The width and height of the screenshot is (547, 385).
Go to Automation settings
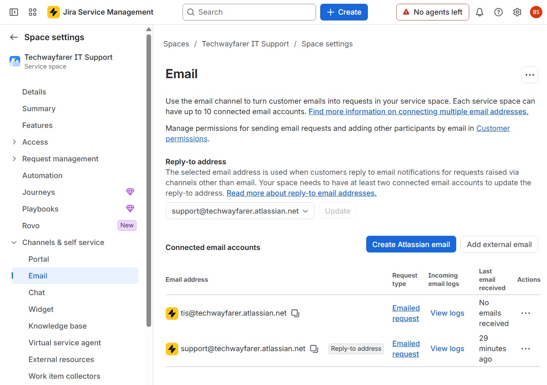click(x=42, y=176)
